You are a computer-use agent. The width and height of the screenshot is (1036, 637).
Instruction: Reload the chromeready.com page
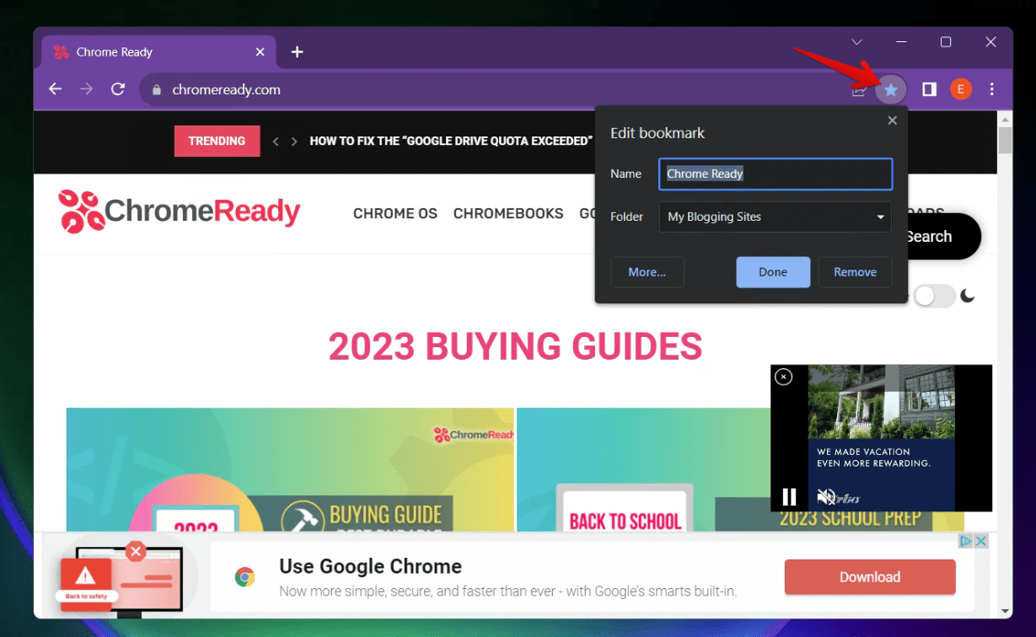click(x=118, y=89)
